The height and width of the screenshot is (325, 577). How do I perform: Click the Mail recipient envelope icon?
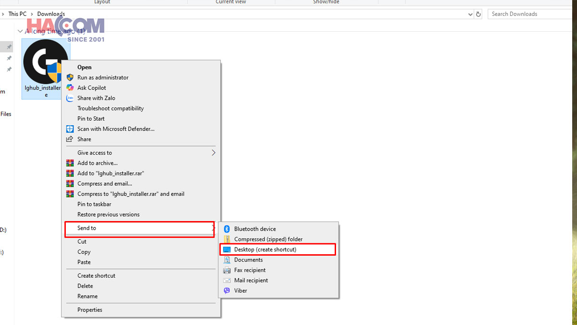(x=226, y=280)
